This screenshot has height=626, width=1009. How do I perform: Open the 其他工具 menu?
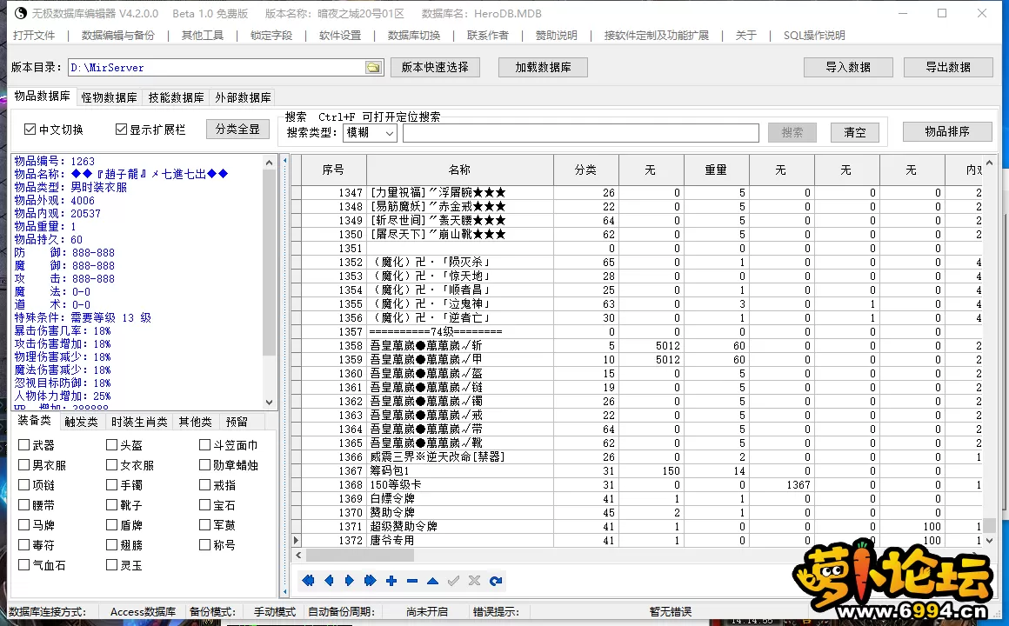click(202, 36)
